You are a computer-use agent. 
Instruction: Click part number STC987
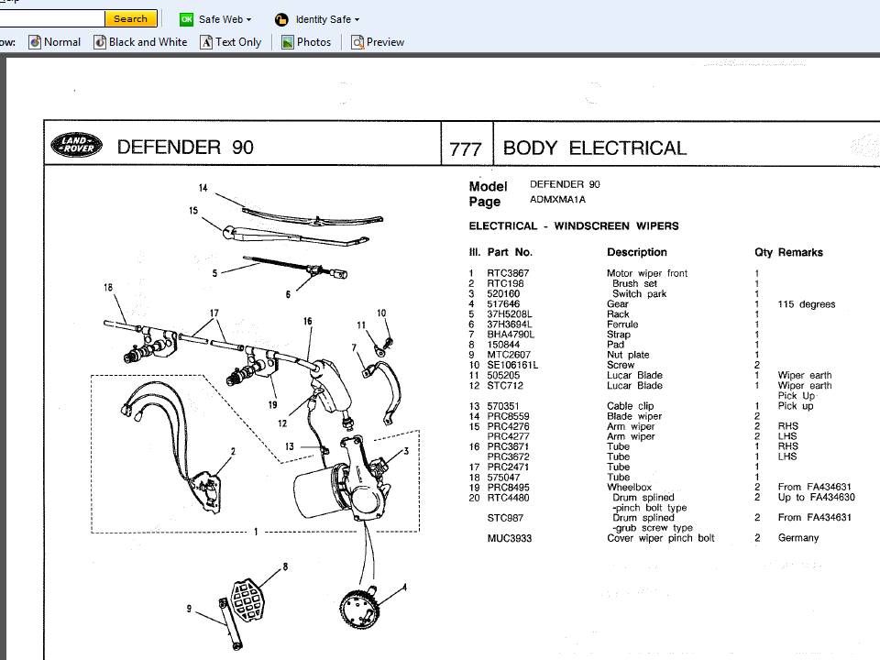[505, 517]
